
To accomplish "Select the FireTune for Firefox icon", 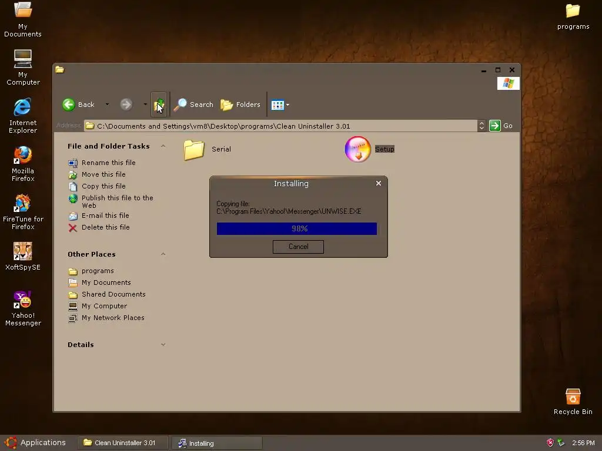I will coord(23,211).
